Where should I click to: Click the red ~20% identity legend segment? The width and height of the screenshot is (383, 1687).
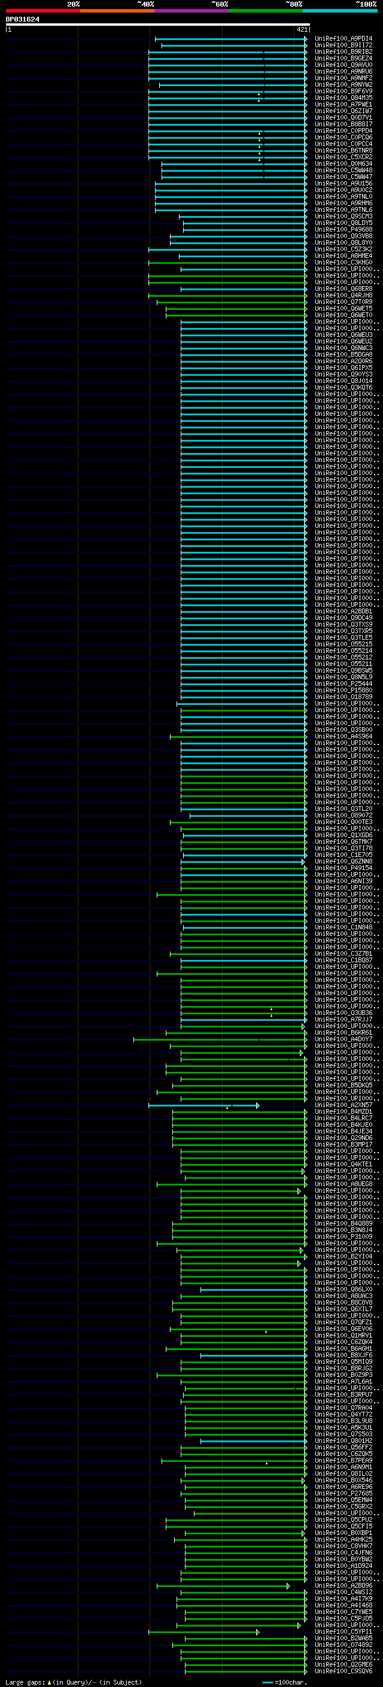pos(42,11)
